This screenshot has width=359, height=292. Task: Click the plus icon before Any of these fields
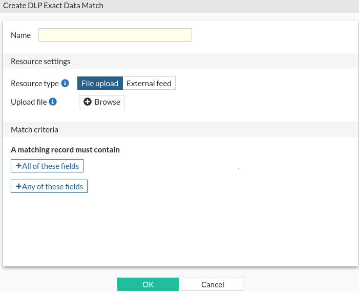point(18,186)
